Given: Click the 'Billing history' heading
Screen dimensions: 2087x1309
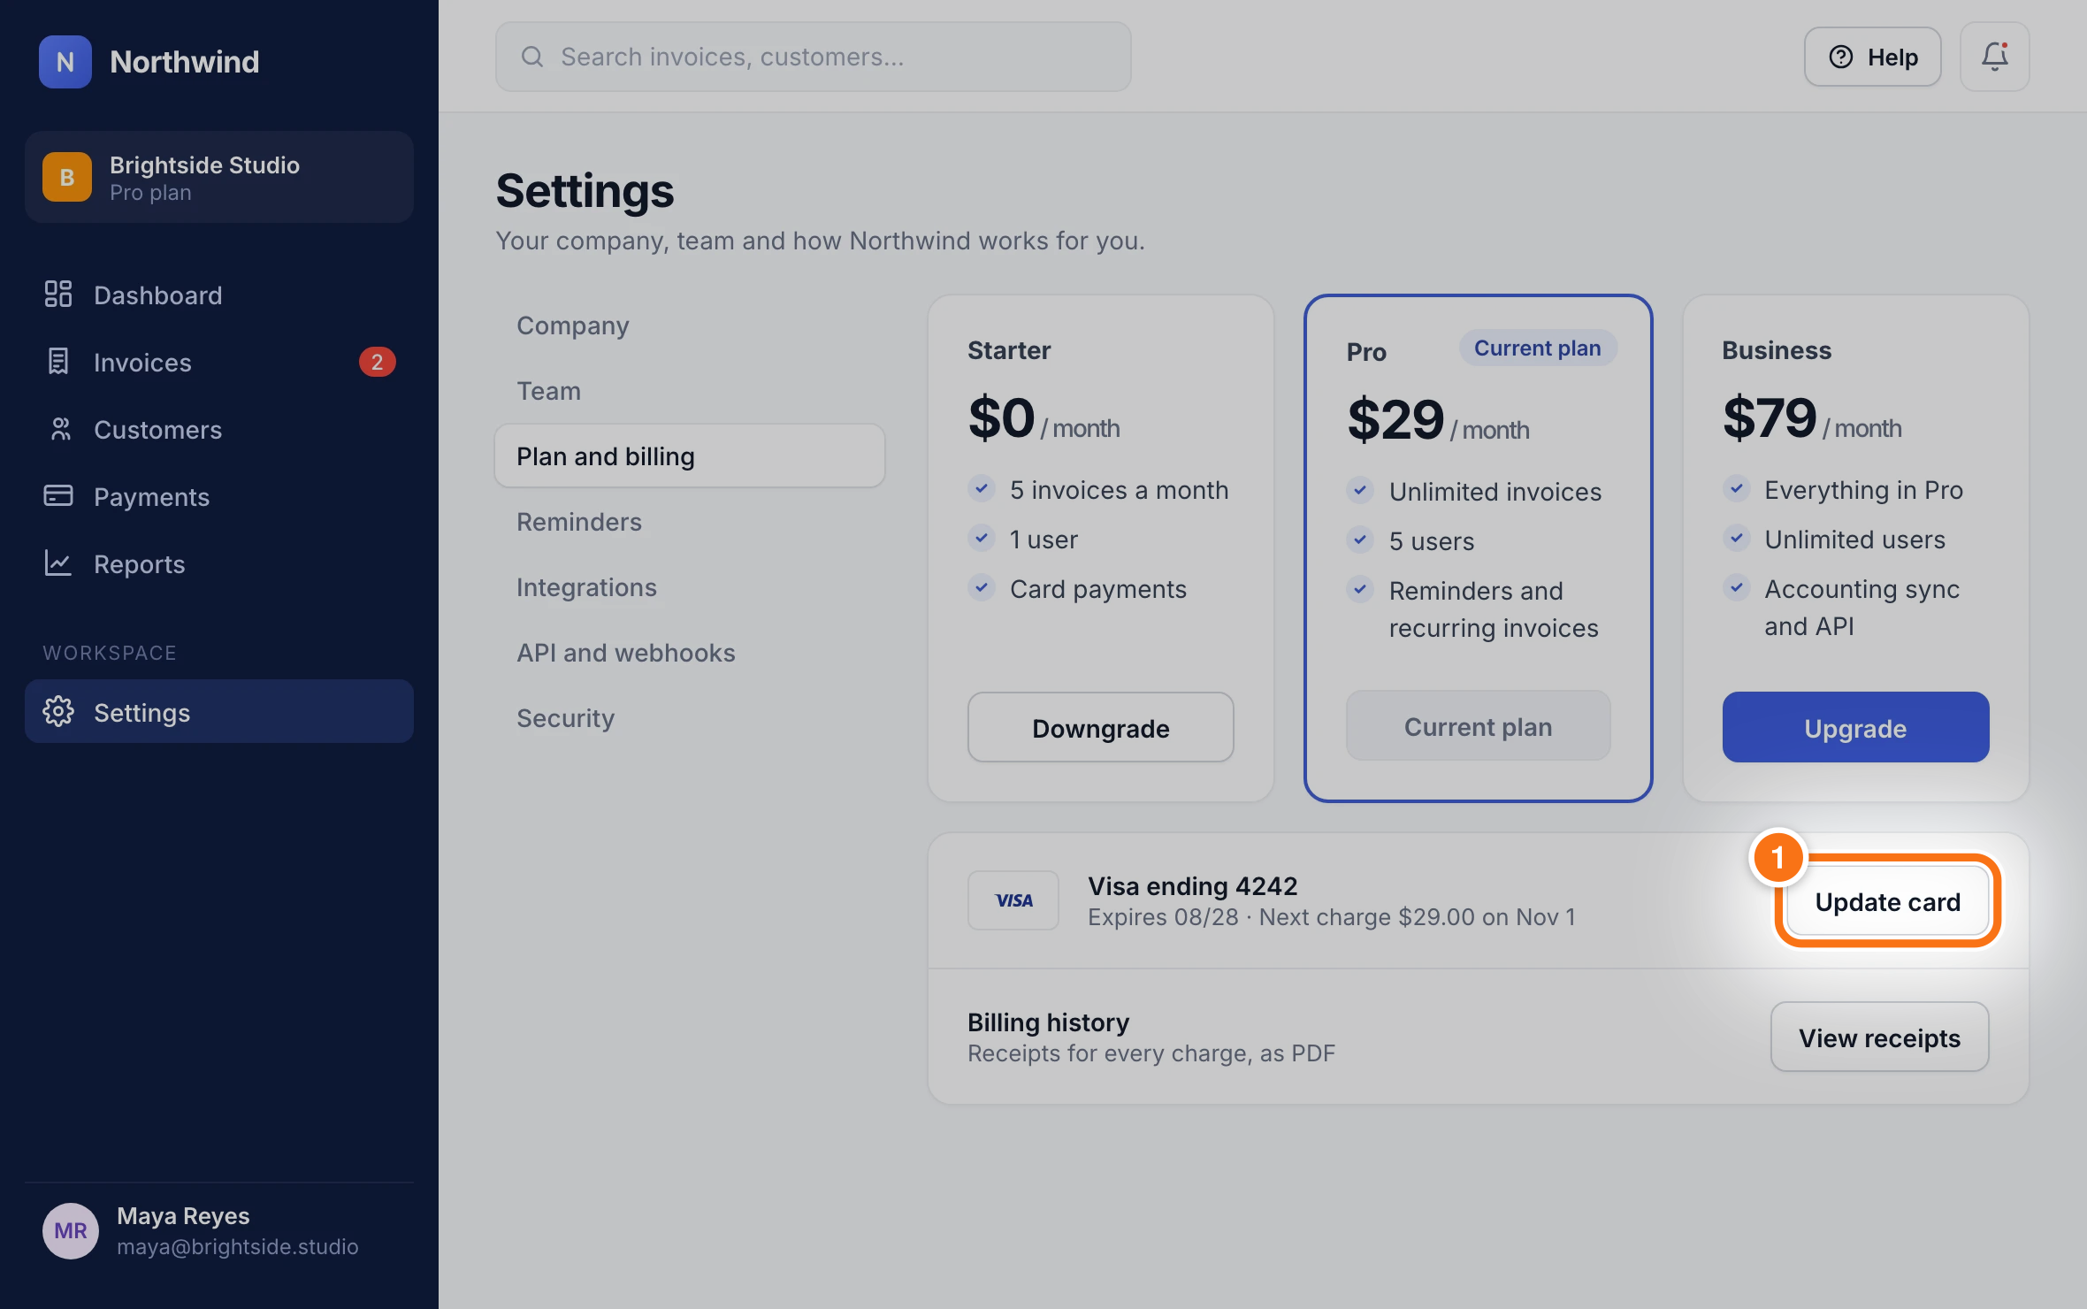Looking at the screenshot, I should pos(1048,1022).
